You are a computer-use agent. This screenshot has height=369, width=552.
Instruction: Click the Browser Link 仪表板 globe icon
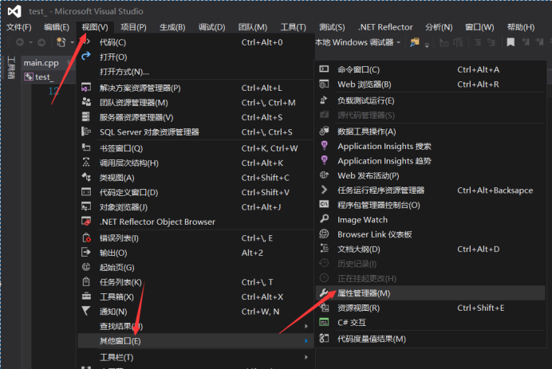click(x=324, y=234)
